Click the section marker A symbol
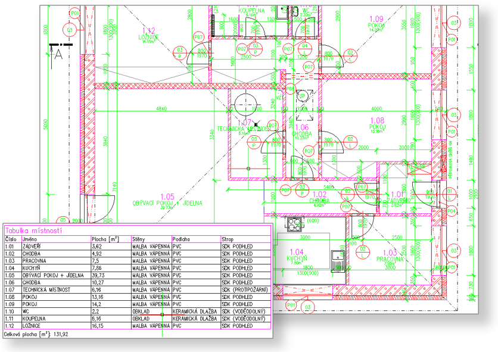Image resolution: width=498 pixels, height=352 pixels. (59, 51)
